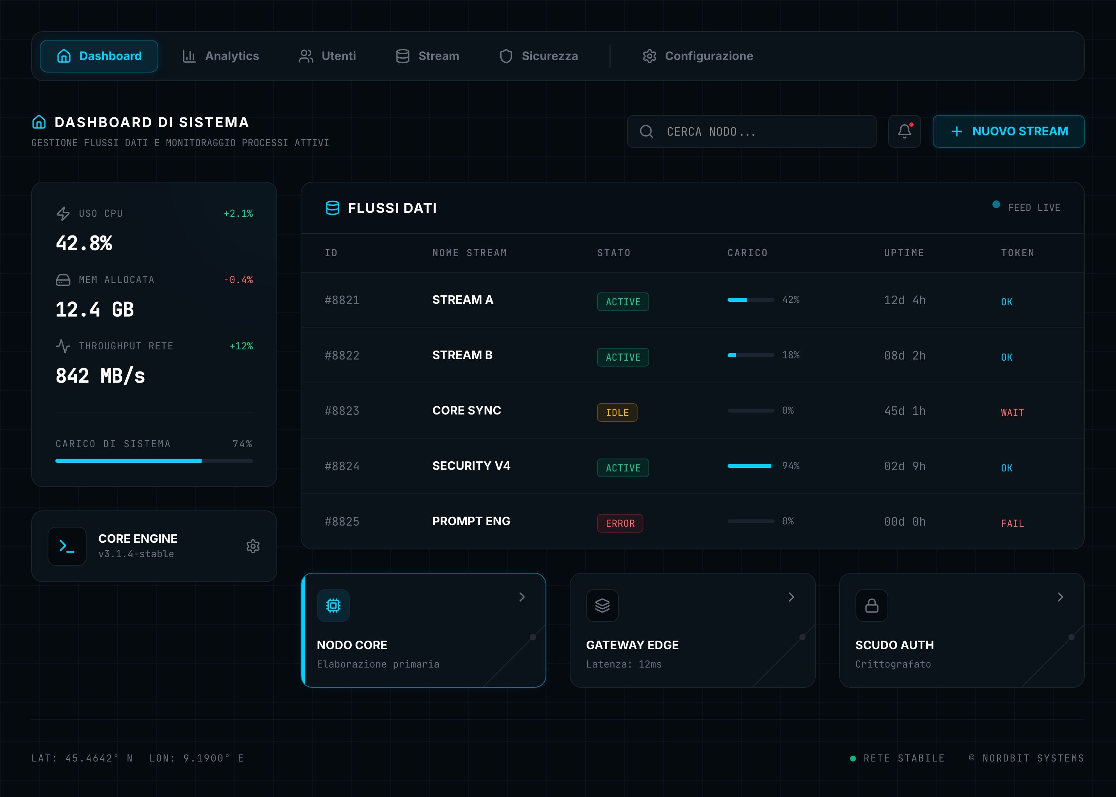The height and width of the screenshot is (797, 1116).
Task: Click the Flussi Dati database icon
Action: tap(333, 208)
